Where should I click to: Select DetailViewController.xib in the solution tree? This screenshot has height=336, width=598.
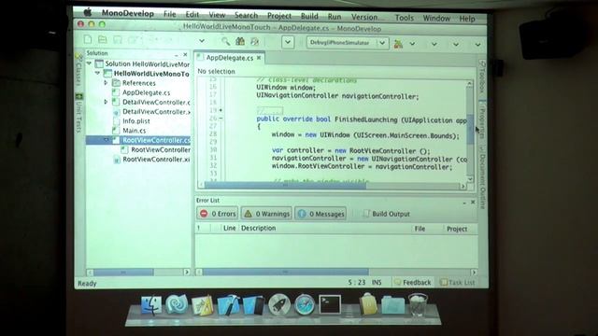tap(156, 112)
